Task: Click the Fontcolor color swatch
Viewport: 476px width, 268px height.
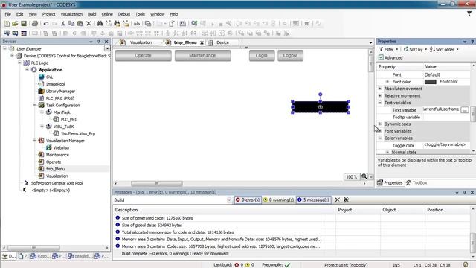Action: point(430,82)
